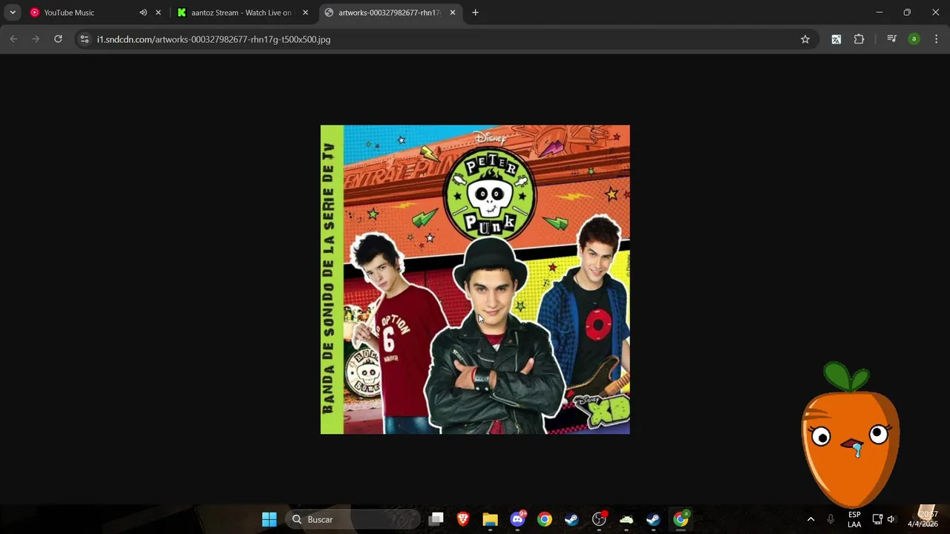Viewport: 950px width, 534px height.
Task: Close the YouTube Music tab
Action: pos(158,13)
